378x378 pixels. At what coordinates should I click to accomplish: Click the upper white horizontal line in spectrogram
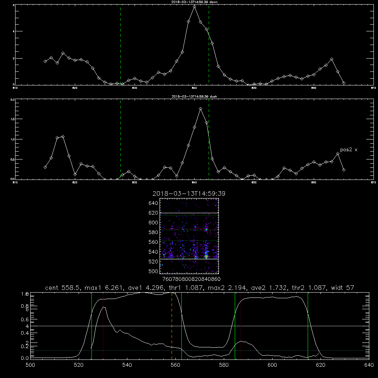189,213
